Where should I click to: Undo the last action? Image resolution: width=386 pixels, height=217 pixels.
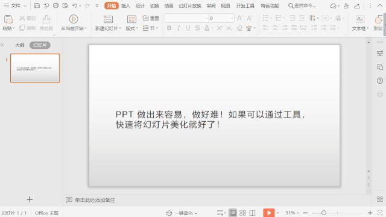(75, 5)
